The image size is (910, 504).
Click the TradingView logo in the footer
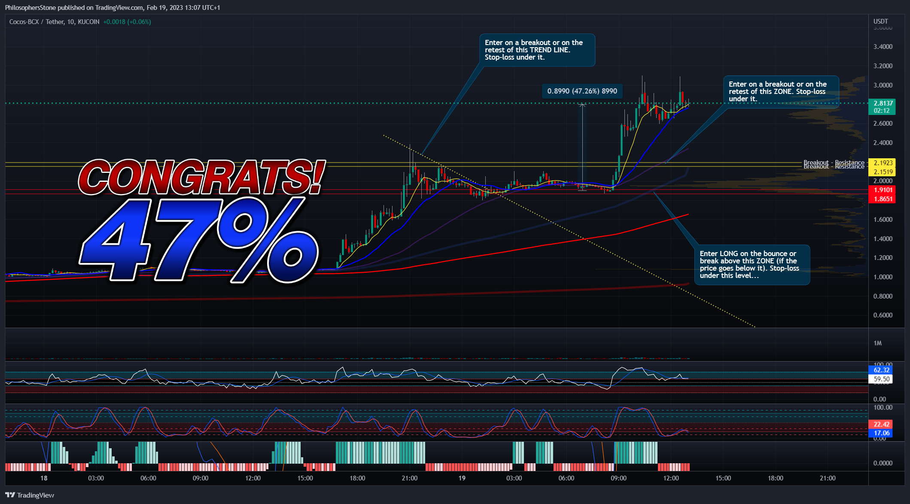30,495
